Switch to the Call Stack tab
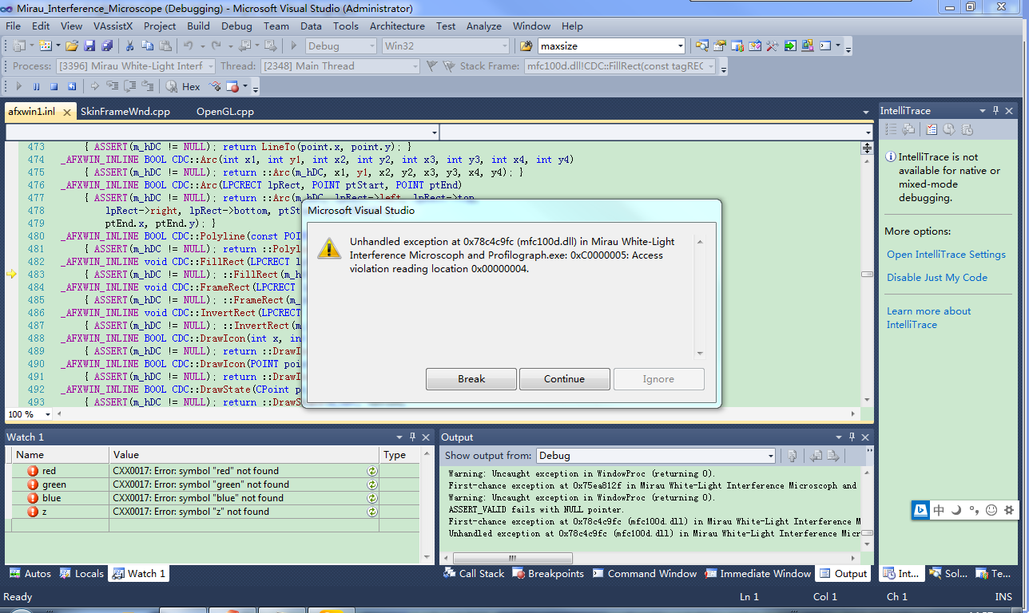The width and height of the screenshot is (1029, 613). (x=474, y=574)
